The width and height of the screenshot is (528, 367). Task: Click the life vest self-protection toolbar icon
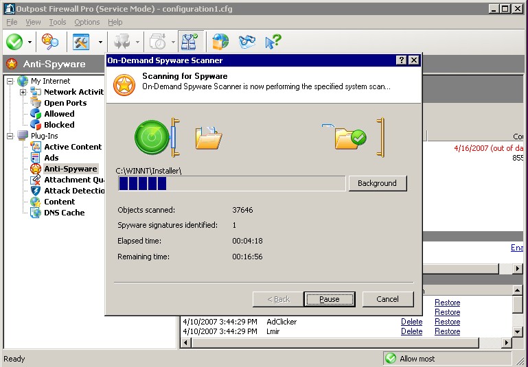pyautogui.click(x=191, y=41)
